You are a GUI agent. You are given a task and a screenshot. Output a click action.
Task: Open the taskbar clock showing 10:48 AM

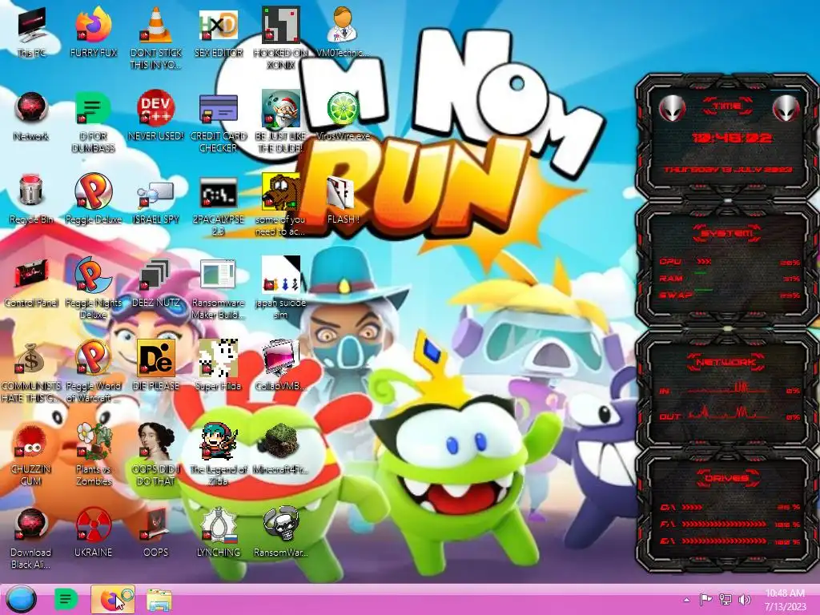click(x=785, y=599)
